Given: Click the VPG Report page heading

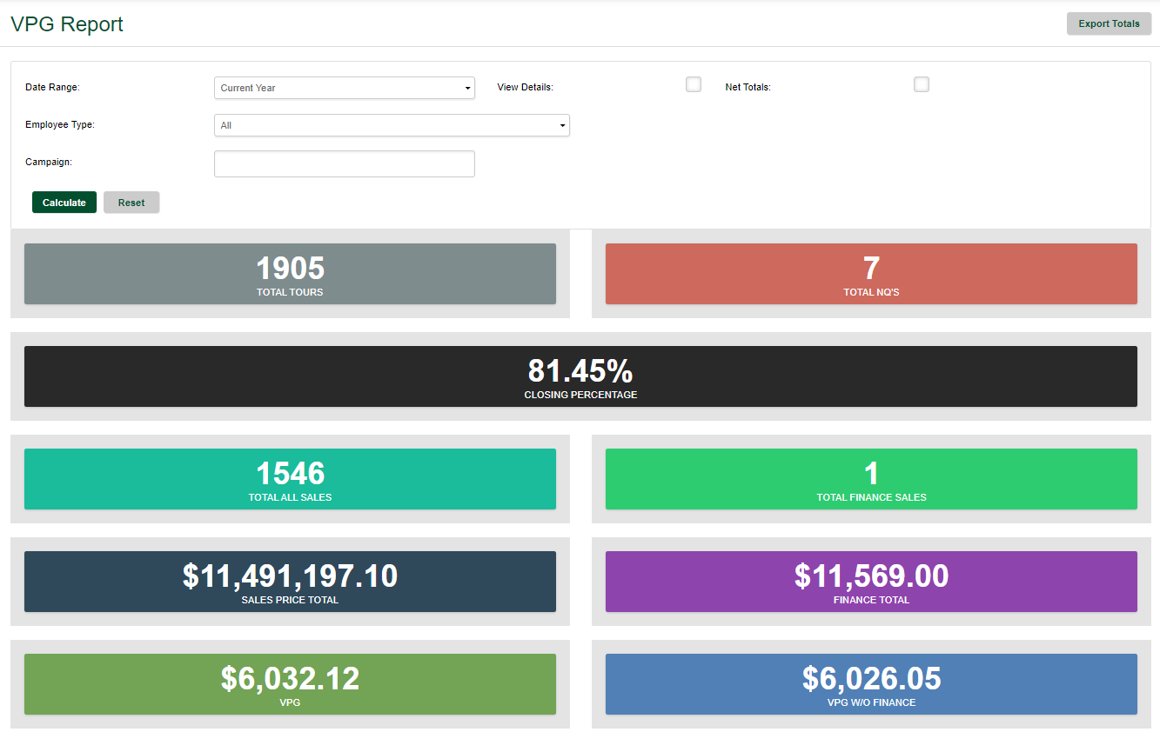Looking at the screenshot, I should tap(67, 24).
